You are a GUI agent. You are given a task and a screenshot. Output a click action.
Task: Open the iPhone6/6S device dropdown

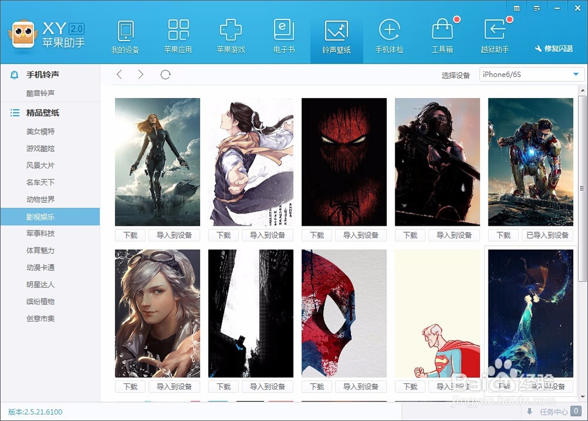(532, 74)
